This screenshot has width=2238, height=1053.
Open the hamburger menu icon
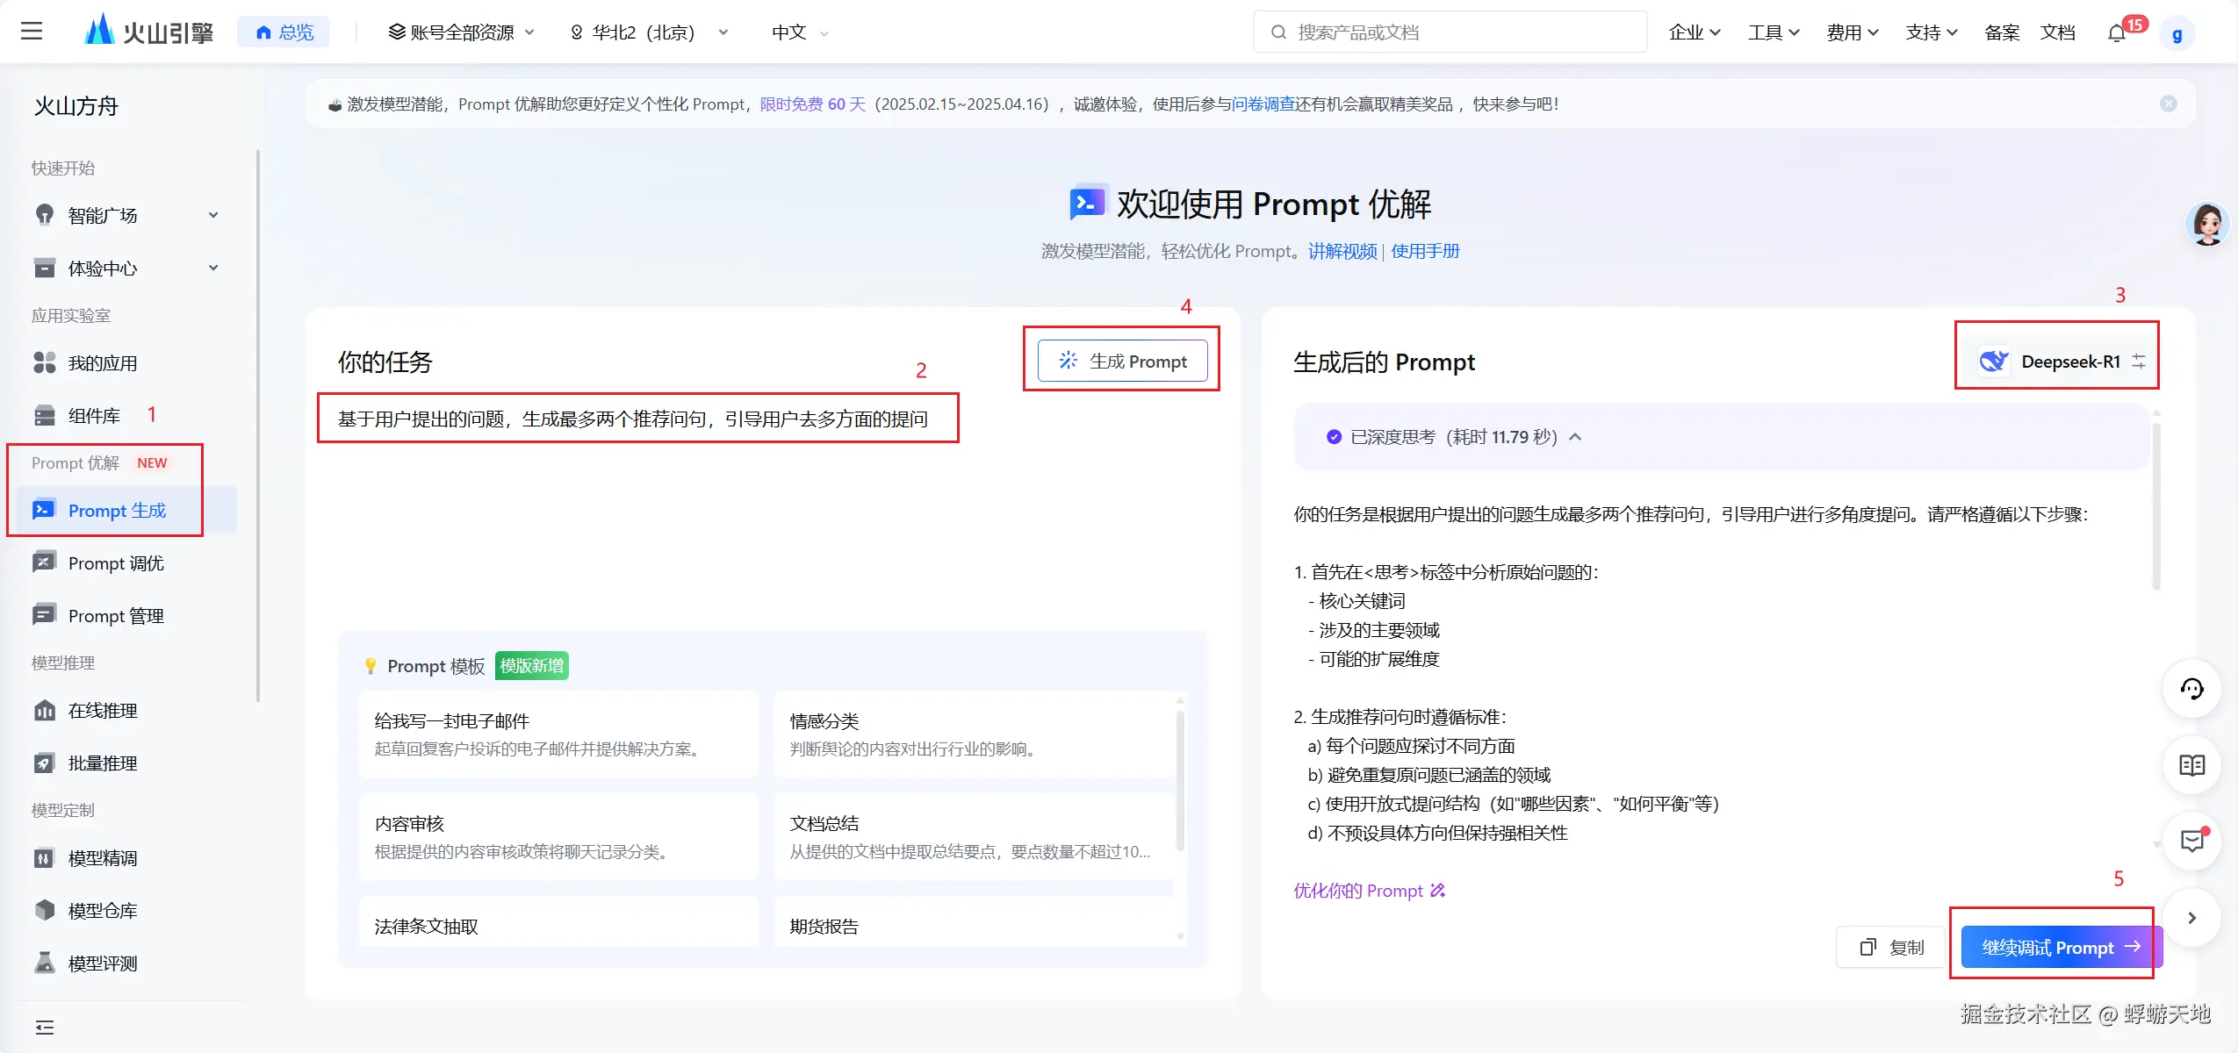[32, 32]
